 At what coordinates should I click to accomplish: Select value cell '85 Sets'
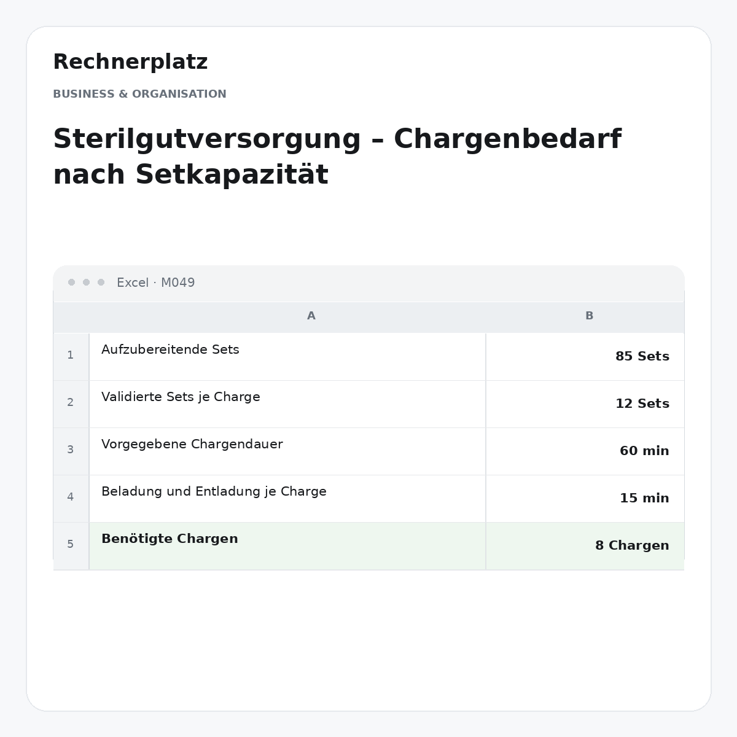point(585,357)
